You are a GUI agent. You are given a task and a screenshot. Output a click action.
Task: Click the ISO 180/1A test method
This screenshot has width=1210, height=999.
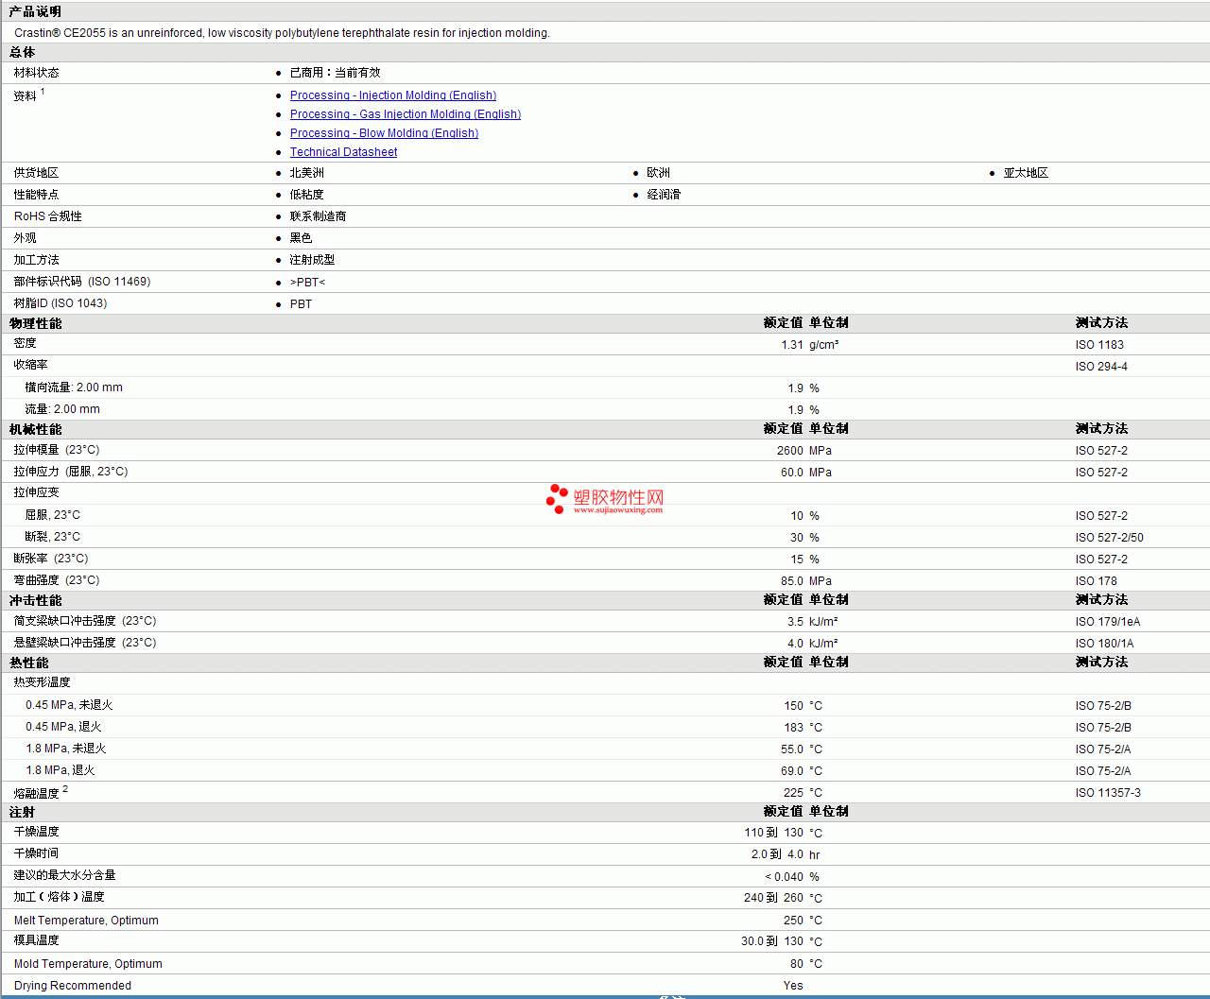point(1105,644)
